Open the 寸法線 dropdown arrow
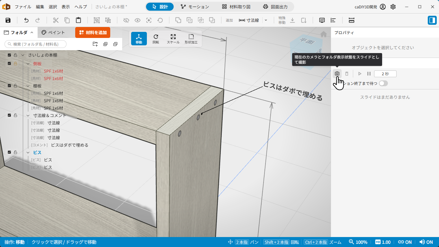439x247 pixels. coord(266,20)
